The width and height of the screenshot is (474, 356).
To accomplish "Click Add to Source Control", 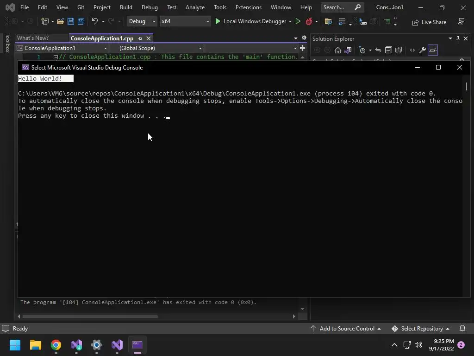I will [x=346, y=329].
